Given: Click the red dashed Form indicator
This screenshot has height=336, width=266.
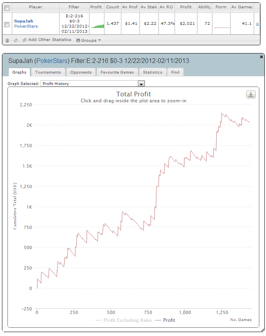Looking at the screenshot, I should 222,28.
